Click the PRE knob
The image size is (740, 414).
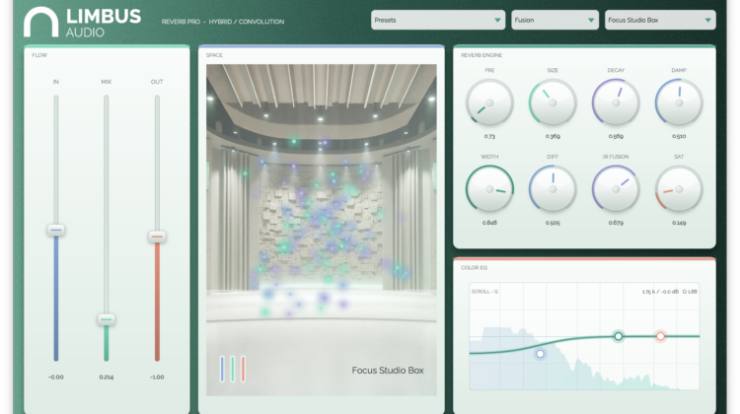click(x=489, y=103)
